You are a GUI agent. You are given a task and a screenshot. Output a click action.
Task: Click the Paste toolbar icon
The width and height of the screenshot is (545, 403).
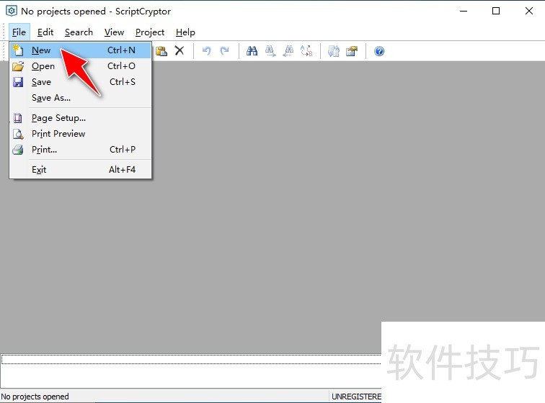[161, 51]
